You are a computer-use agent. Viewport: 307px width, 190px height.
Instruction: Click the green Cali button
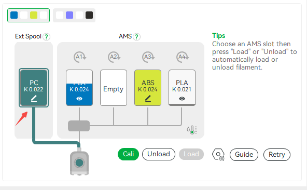(x=128, y=154)
